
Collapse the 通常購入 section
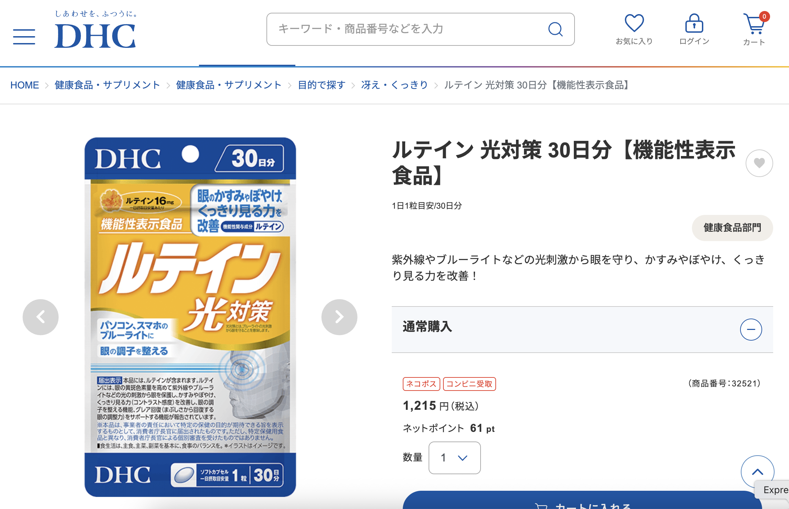(x=751, y=330)
